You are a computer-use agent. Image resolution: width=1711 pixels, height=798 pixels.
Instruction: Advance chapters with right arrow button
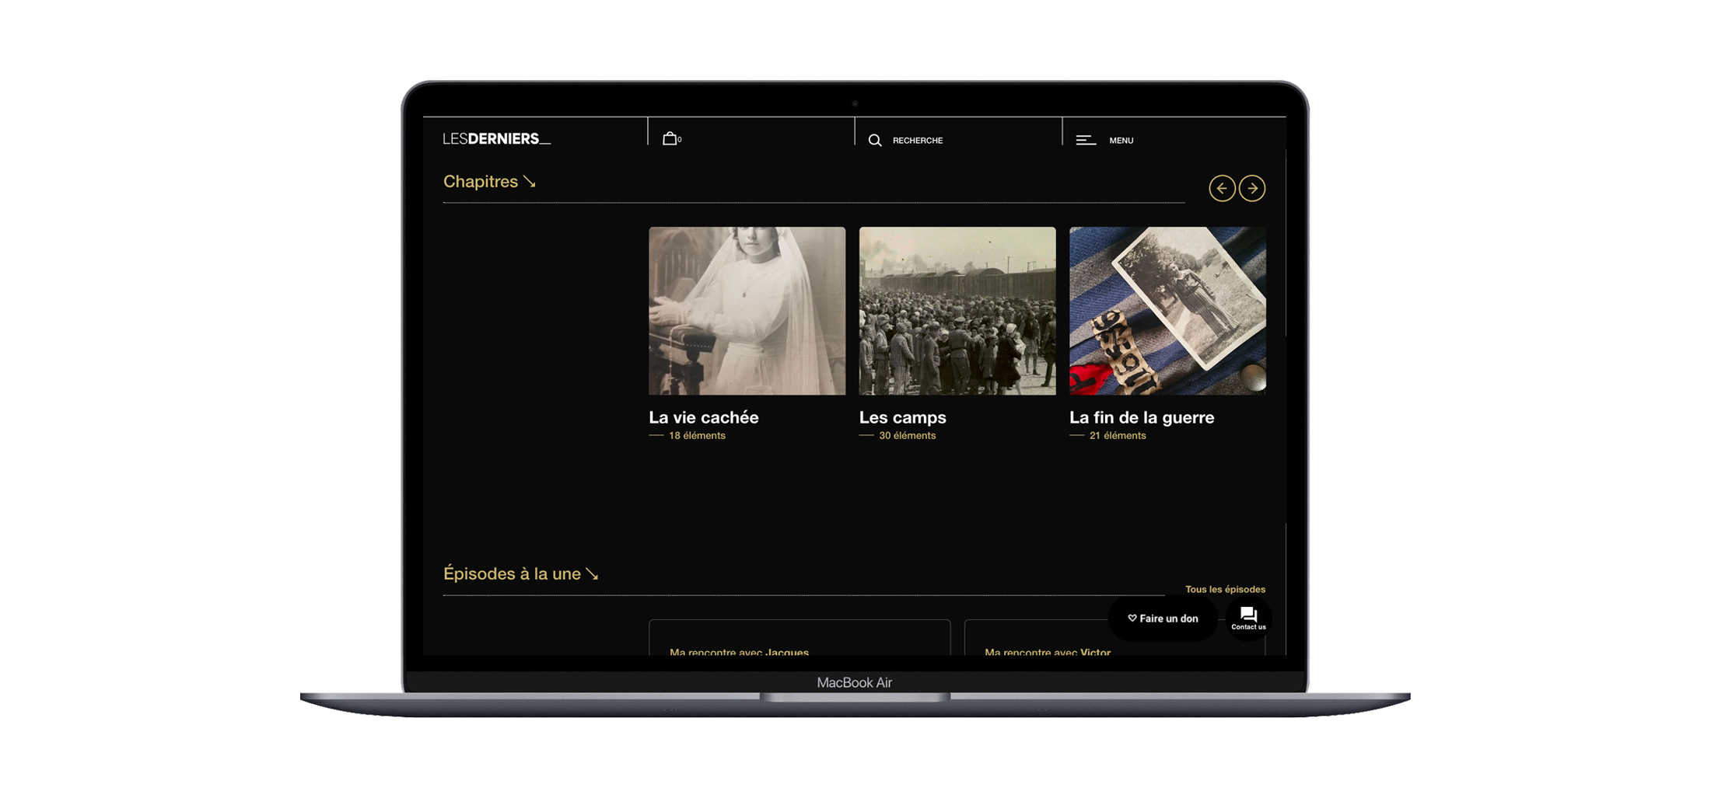coord(1252,188)
